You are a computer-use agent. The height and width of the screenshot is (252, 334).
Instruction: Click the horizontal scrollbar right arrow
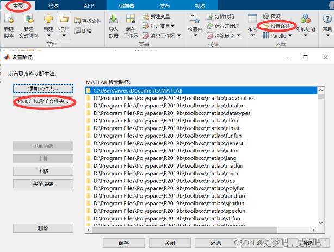tap(313, 230)
